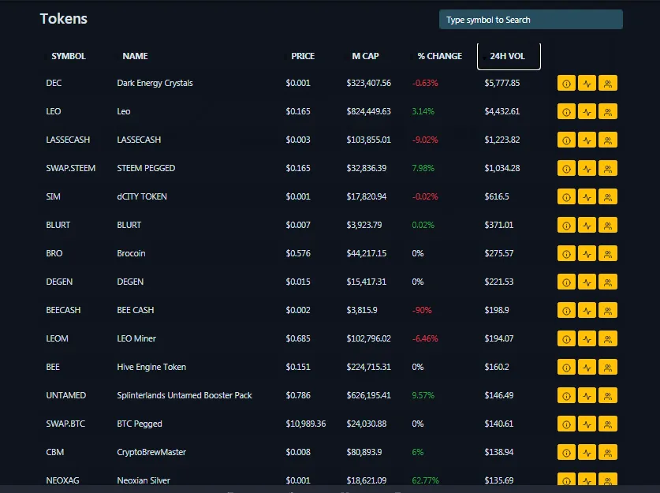View holders icon for SWAP.BTC row
Viewport: 660px width, 493px height.
[x=608, y=424]
